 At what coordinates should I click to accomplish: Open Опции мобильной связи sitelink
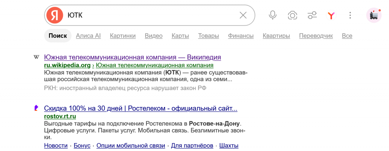pyautogui.click(x=131, y=146)
